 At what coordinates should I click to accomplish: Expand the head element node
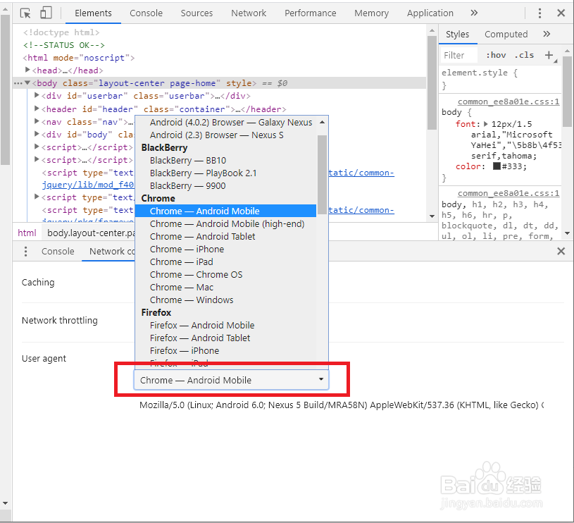pyautogui.click(x=27, y=70)
